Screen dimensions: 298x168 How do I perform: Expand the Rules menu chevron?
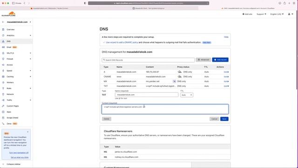click(x=30, y=88)
